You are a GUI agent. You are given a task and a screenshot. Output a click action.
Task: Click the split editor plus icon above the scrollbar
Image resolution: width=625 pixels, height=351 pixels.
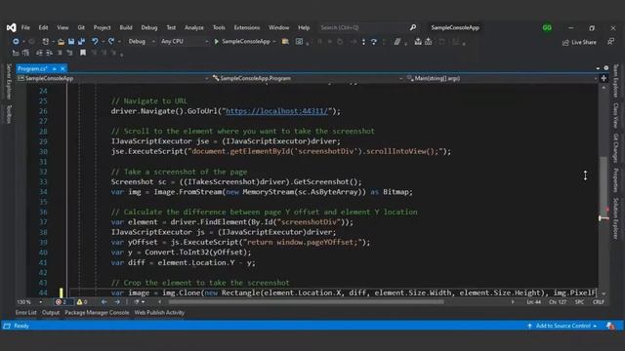[x=604, y=78]
